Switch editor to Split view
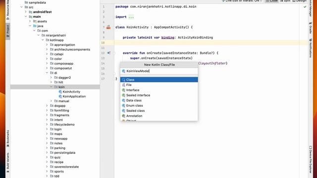This screenshot has height=178, width=317. click(285, 1)
